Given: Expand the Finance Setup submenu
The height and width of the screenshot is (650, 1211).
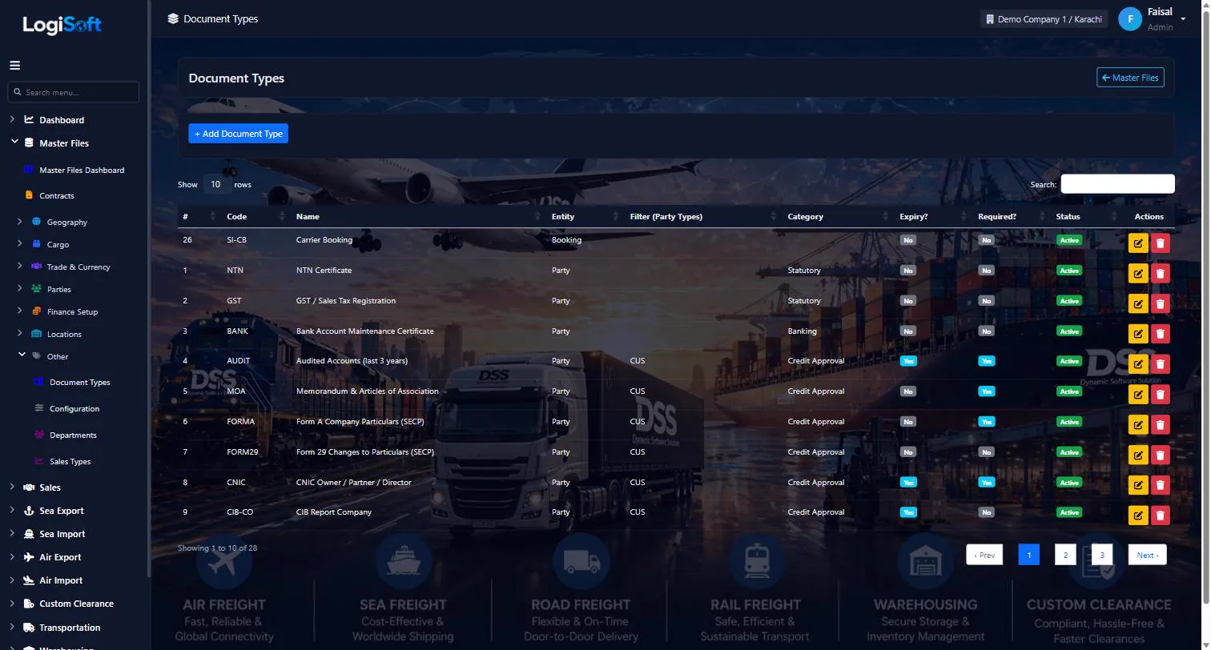Looking at the screenshot, I should click(19, 311).
